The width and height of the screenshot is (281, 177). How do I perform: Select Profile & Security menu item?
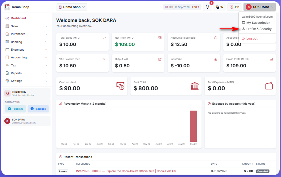257,29
